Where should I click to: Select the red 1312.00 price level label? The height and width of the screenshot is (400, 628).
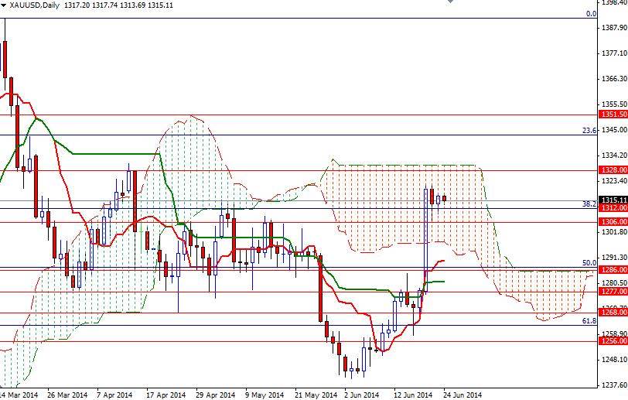[613, 207]
